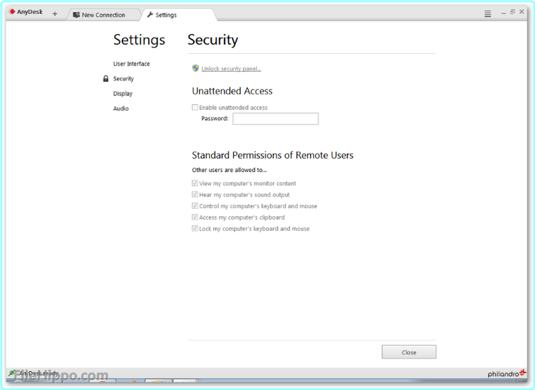
Task: Open the hamburger menu icon
Action: pyautogui.click(x=487, y=13)
